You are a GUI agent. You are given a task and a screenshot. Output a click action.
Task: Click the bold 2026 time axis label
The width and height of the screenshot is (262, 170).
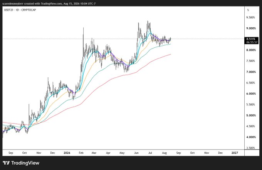(67, 153)
